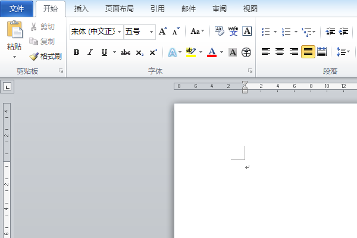
Task: Switch to the 插入 ribbon tab
Action: click(x=82, y=9)
